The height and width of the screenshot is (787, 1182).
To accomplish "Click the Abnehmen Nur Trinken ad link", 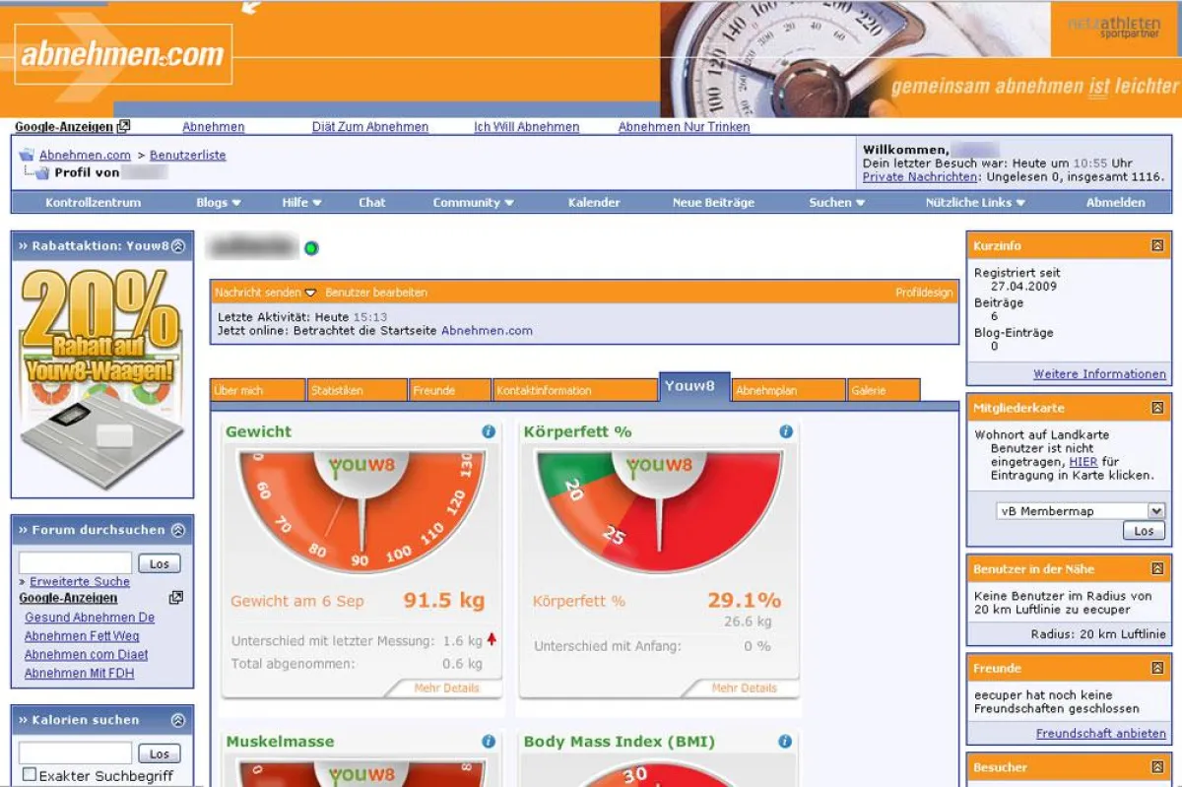I will [x=684, y=127].
